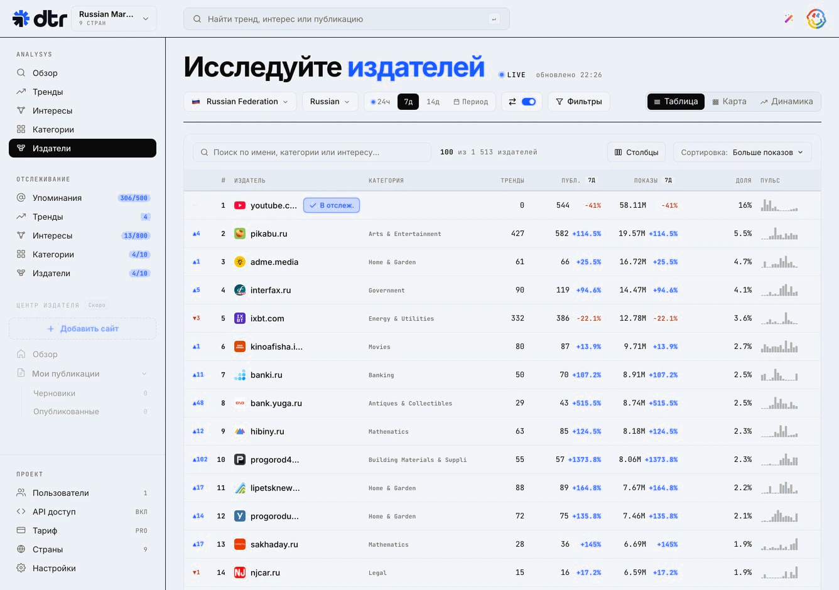Choose the custom Период range option
Screen dimensions: 839x590
(471, 102)
